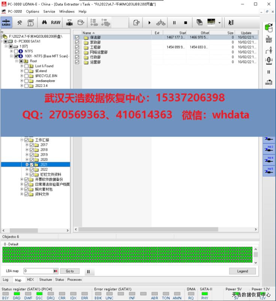Click the stop button in toolbar
Image resolution: width=276 pixels, height=301 pixels.
pos(186,23)
